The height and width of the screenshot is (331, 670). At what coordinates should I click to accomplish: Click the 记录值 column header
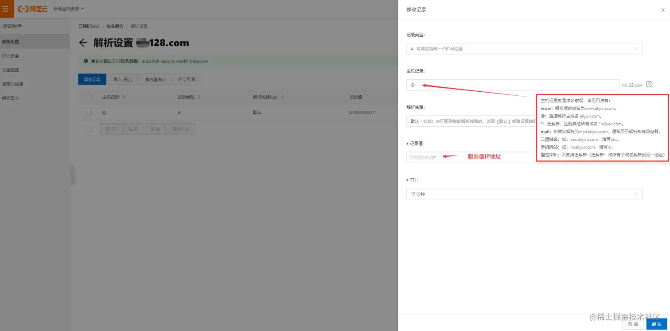[356, 97]
